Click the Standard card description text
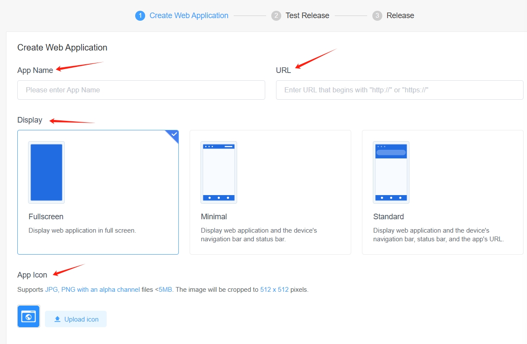Viewport: 527px width, 344px height. (x=438, y=235)
